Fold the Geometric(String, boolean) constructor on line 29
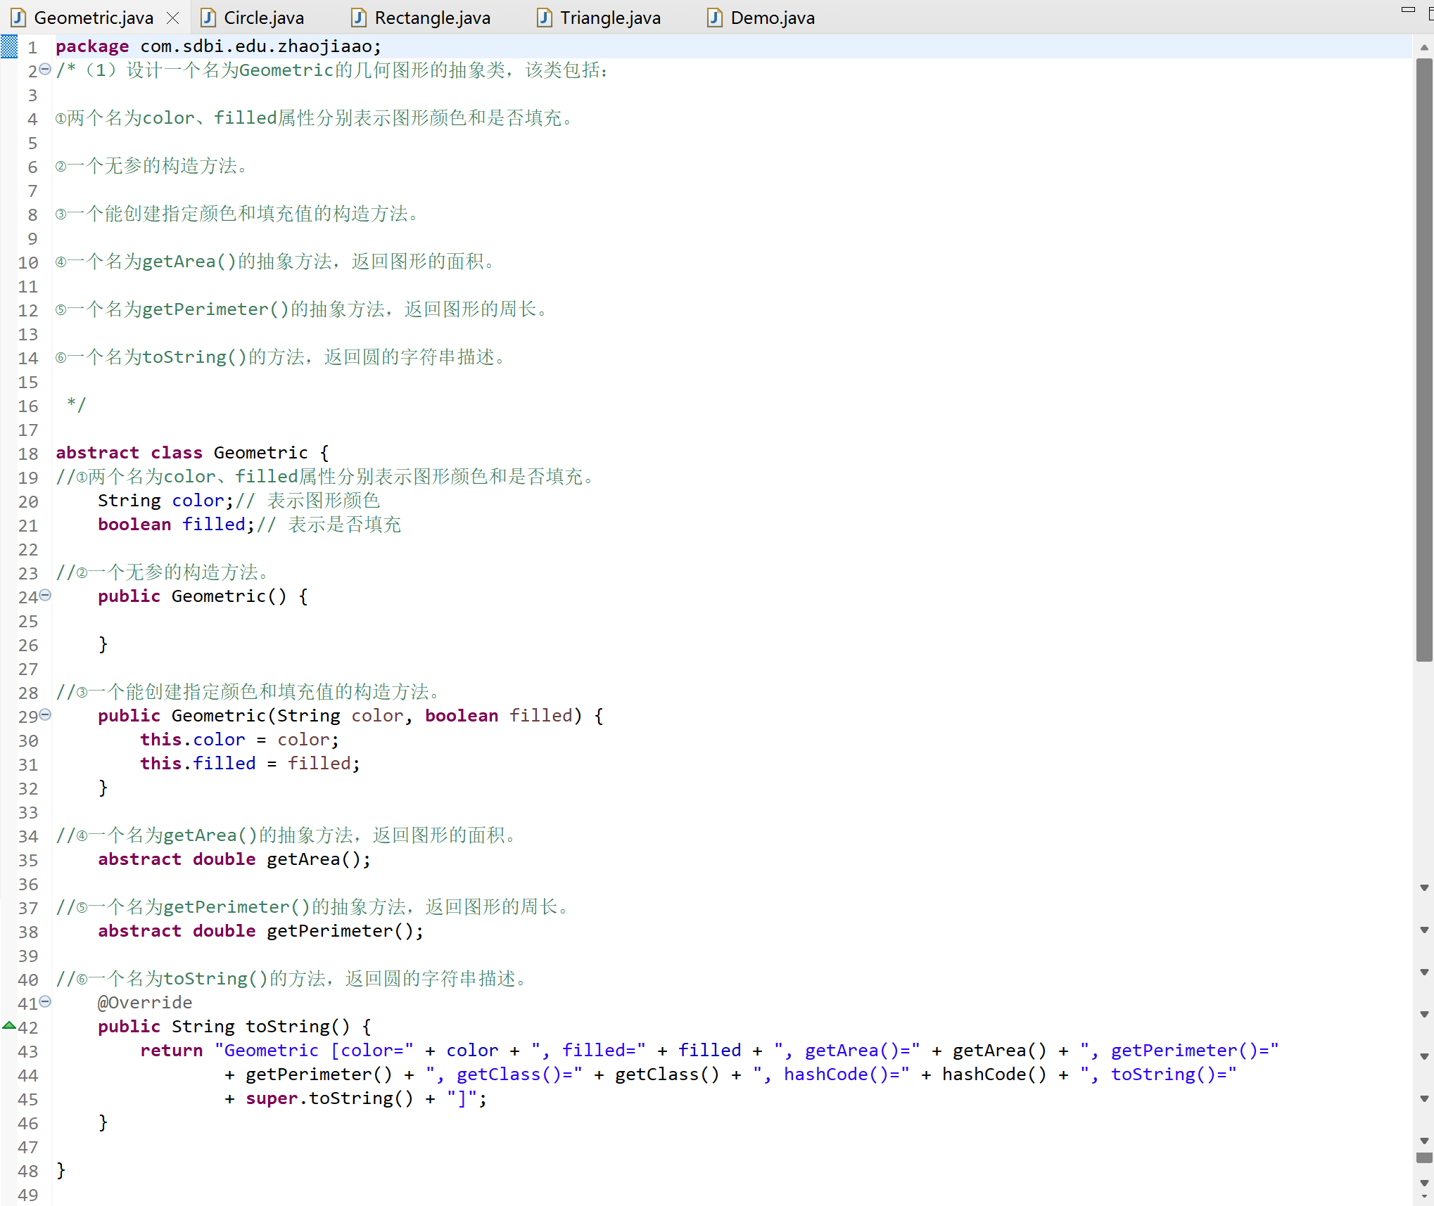Screen dimensions: 1434x1206 tap(45, 715)
